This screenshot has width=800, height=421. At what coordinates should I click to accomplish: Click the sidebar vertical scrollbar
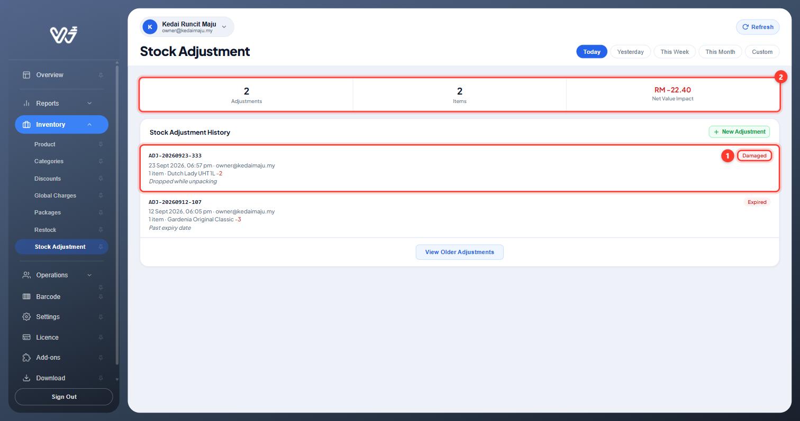tap(117, 214)
